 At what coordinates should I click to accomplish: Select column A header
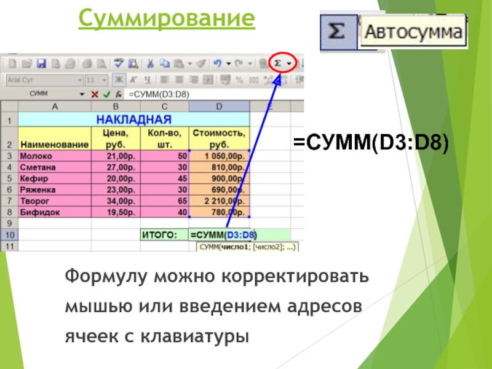(55, 106)
